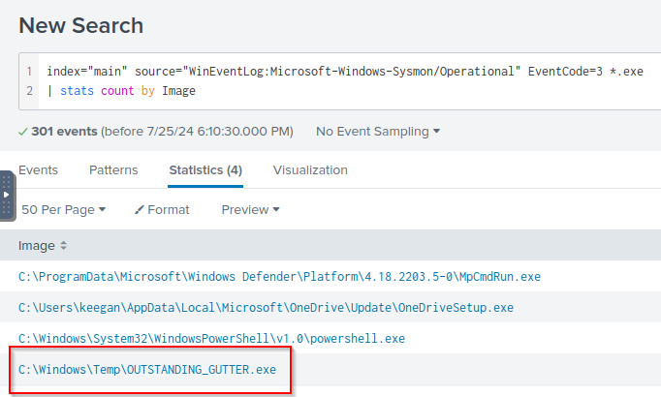Click the sort arrows next to Image
Viewport: 661px width, 397px height.
click(x=64, y=247)
